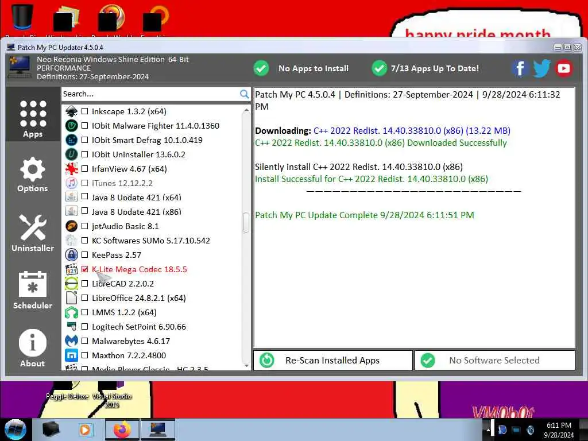Viewport: 588px width, 441px height.
Task: Click Re-Scan Installed Apps button
Action: pos(333,361)
